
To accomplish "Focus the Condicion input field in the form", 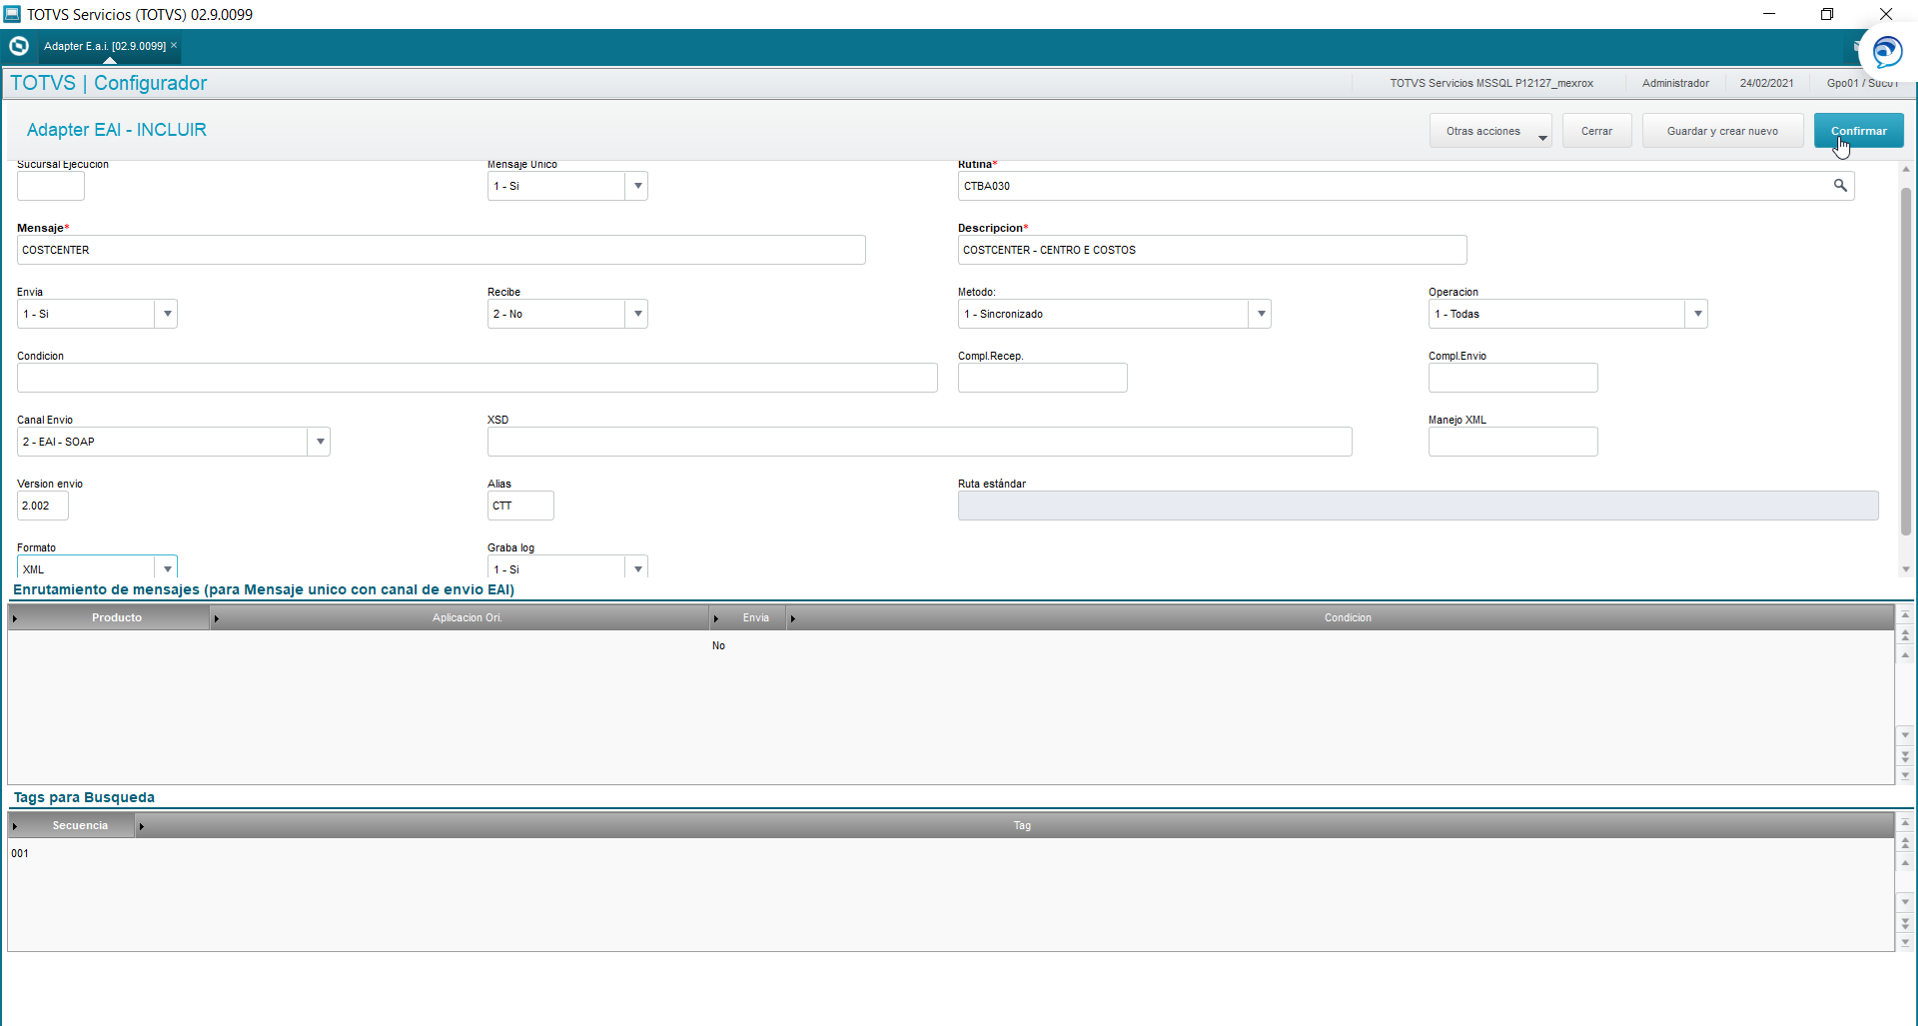I will [477, 378].
